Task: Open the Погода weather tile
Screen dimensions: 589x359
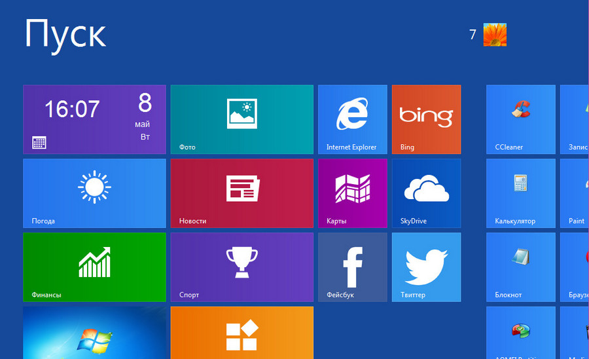Action: click(x=94, y=193)
